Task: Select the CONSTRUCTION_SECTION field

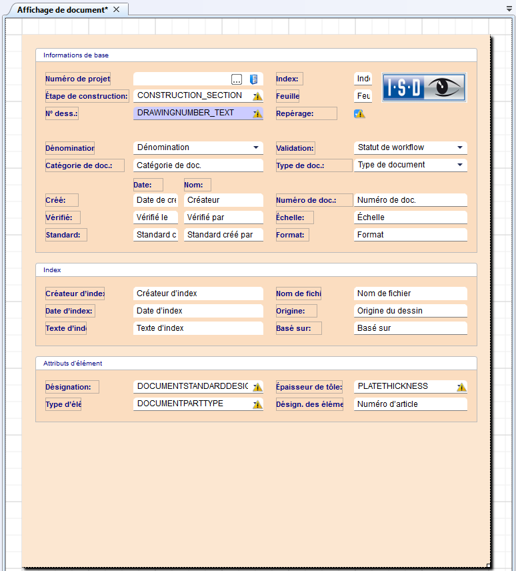Action: (198, 96)
